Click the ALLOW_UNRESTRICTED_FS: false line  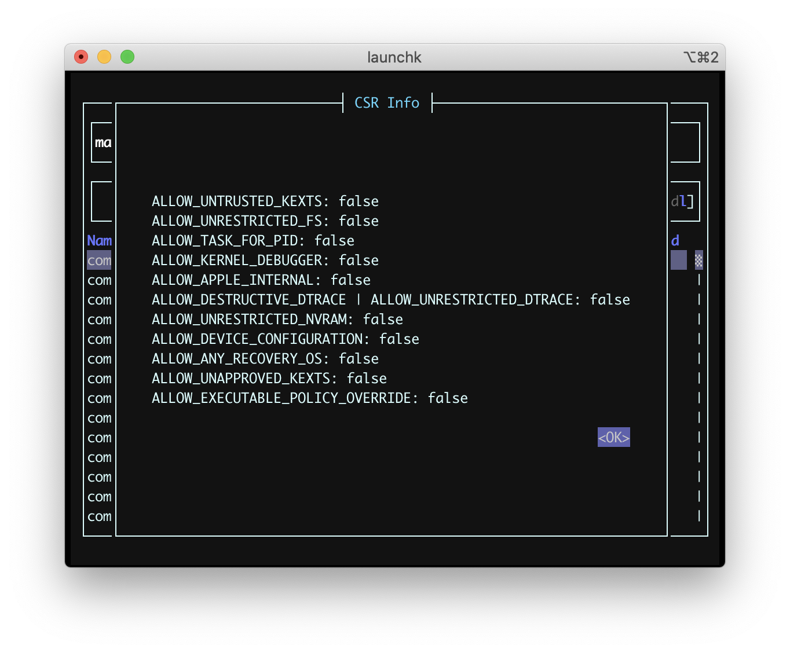click(265, 221)
